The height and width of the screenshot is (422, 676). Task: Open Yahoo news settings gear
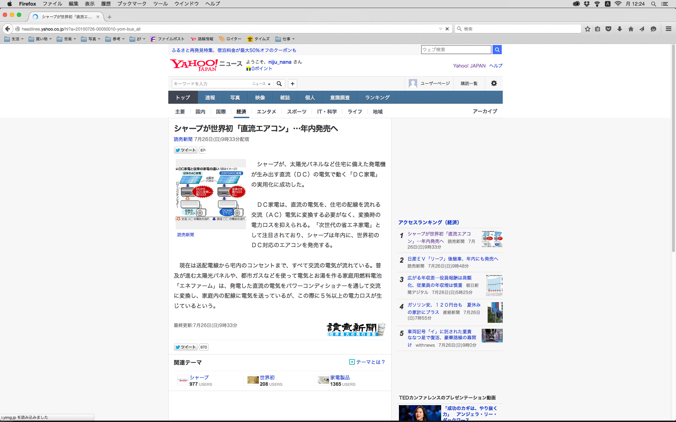tap(494, 83)
